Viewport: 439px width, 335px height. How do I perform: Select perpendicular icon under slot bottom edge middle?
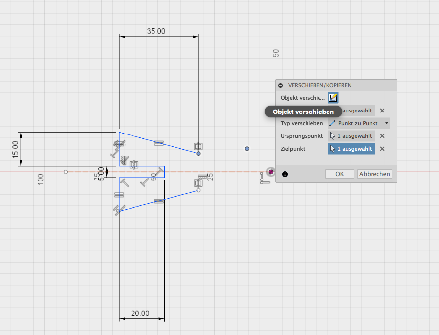(x=145, y=182)
